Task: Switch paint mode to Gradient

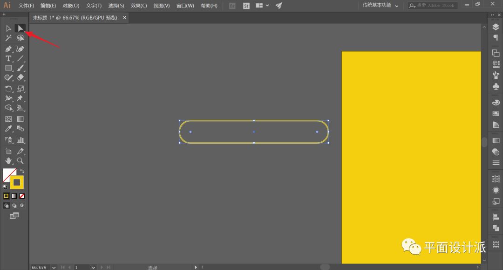Action: click(14, 196)
